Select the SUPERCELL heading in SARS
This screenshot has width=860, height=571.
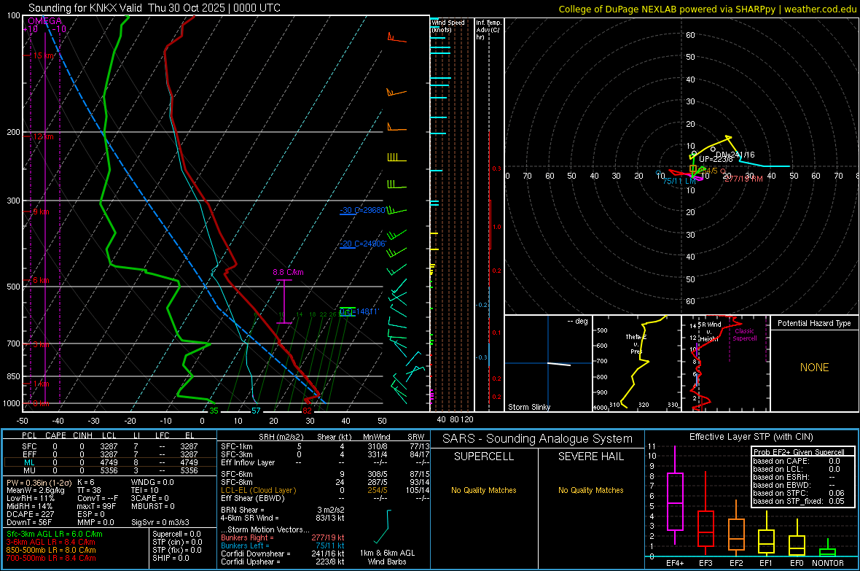click(x=484, y=457)
